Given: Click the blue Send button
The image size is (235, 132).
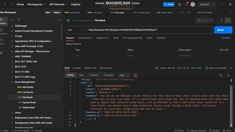Looking at the screenshot, I should pos(220,30).
